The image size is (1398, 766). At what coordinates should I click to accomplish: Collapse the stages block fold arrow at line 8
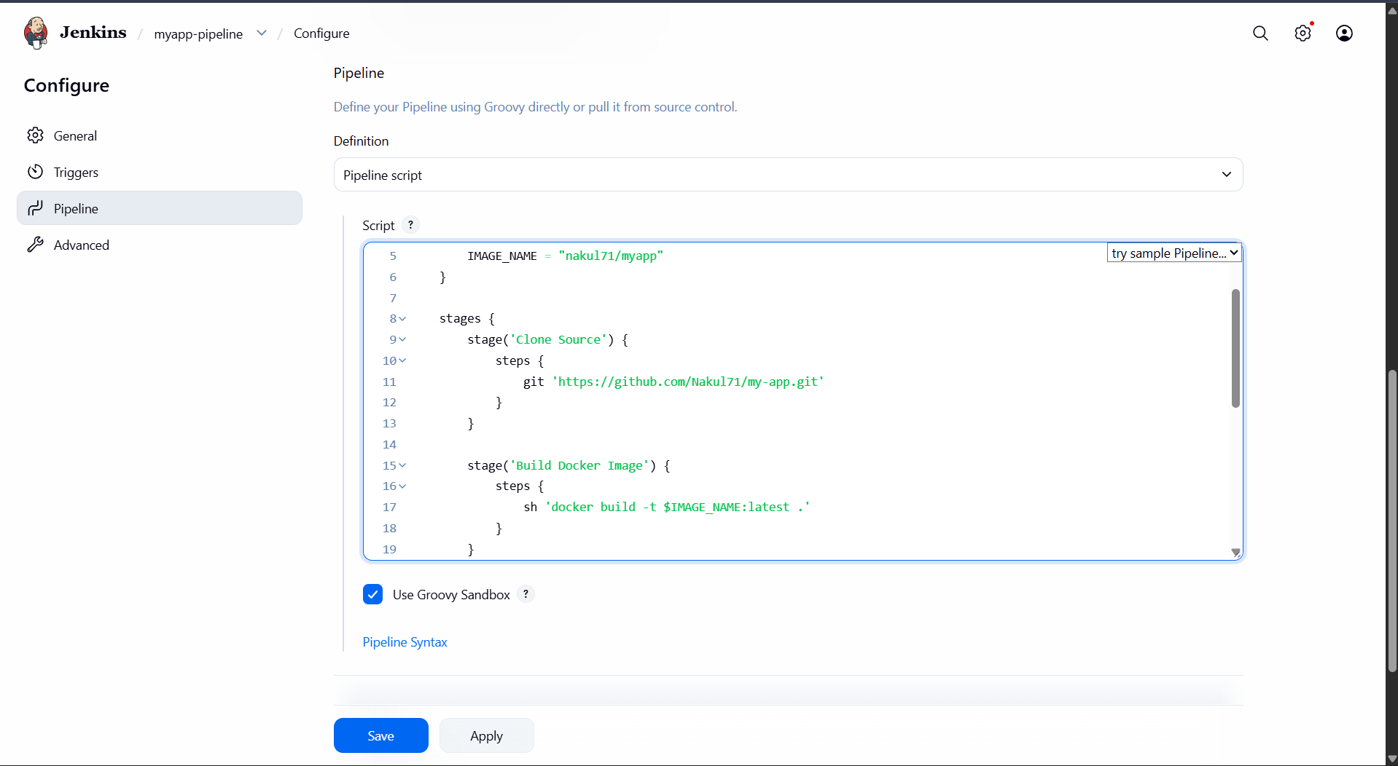click(x=402, y=319)
